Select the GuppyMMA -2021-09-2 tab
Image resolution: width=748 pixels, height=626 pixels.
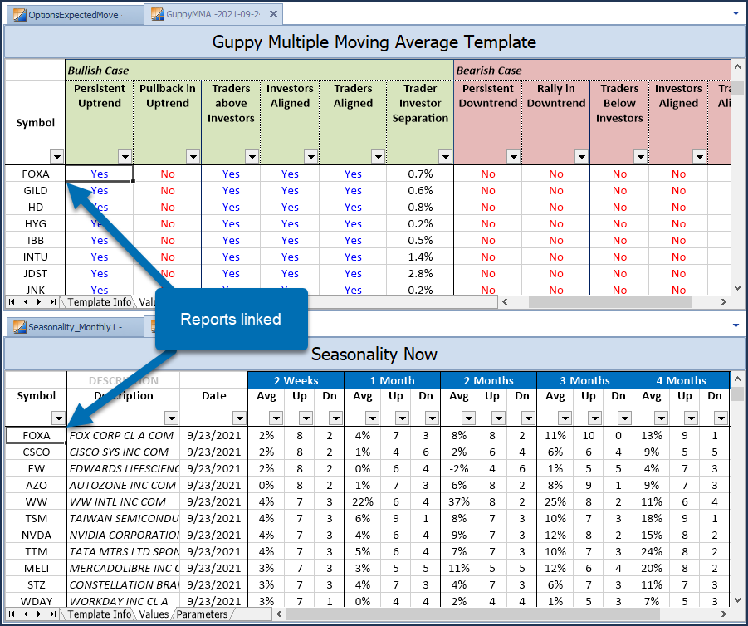coord(213,14)
